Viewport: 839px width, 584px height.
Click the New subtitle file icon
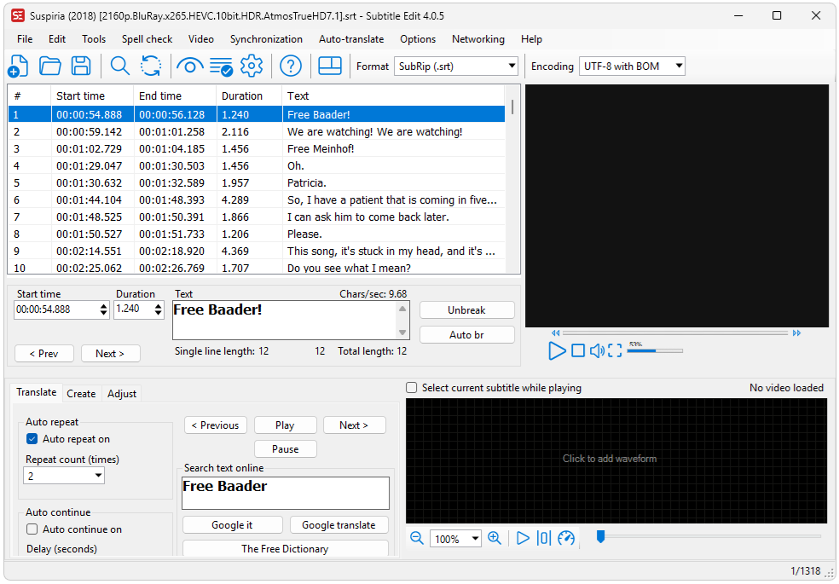coord(18,66)
